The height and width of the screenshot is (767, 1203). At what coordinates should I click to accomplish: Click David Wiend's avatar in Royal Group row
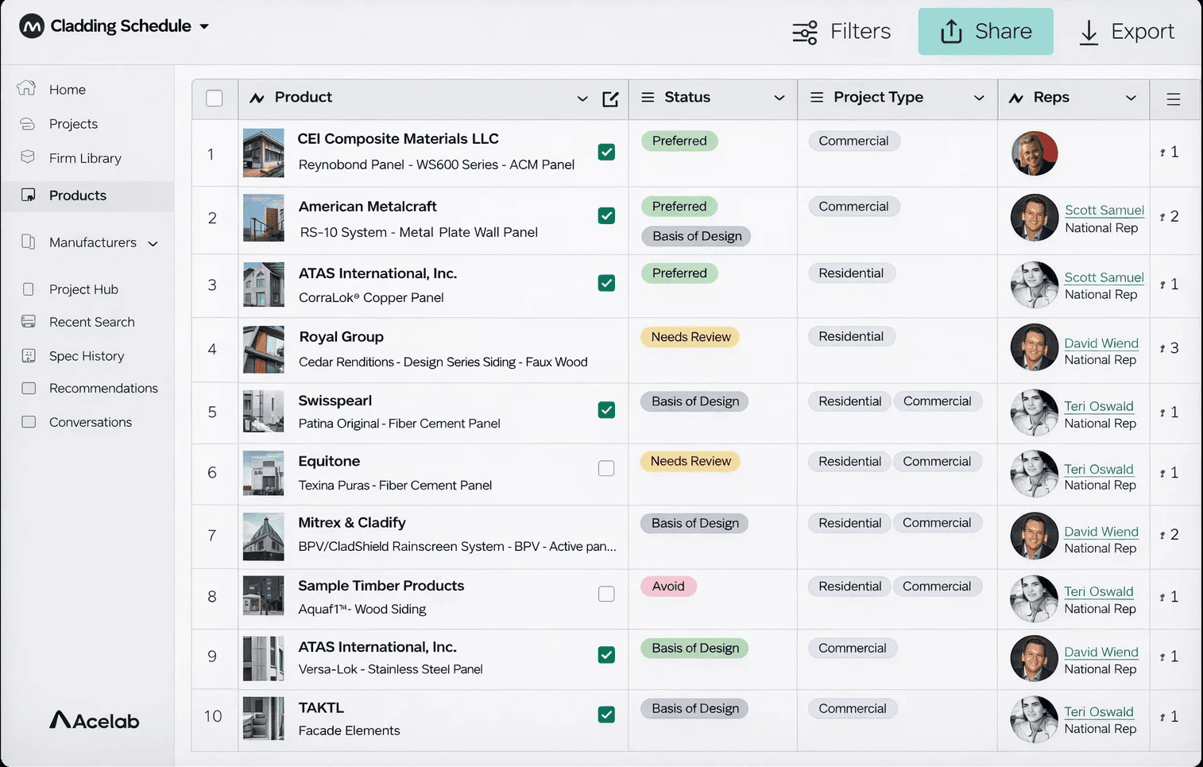(x=1034, y=347)
